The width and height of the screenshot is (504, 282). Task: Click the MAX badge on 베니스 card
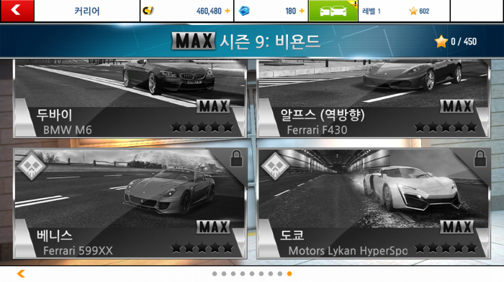[213, 227]
